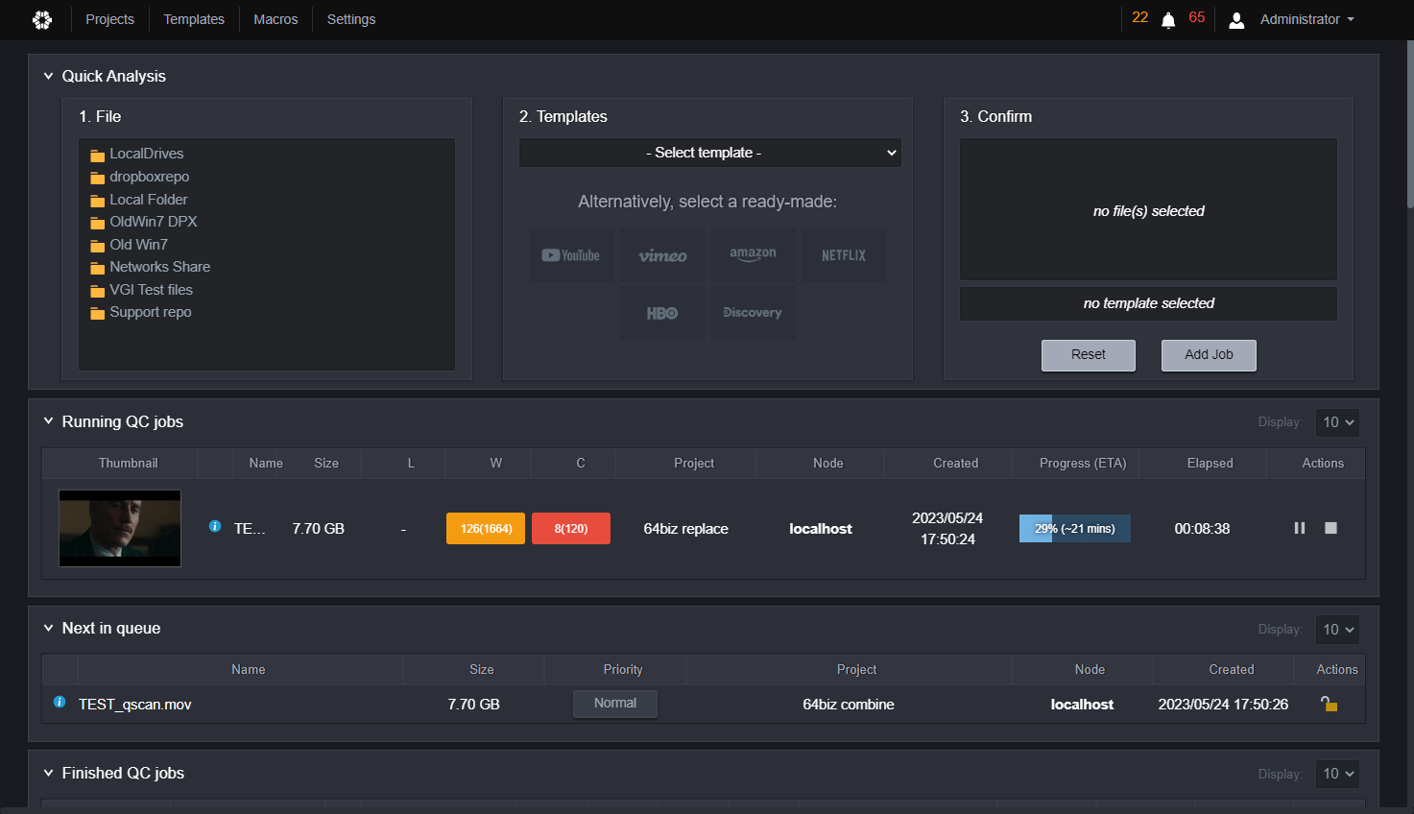Click the Reset button

1089,355
